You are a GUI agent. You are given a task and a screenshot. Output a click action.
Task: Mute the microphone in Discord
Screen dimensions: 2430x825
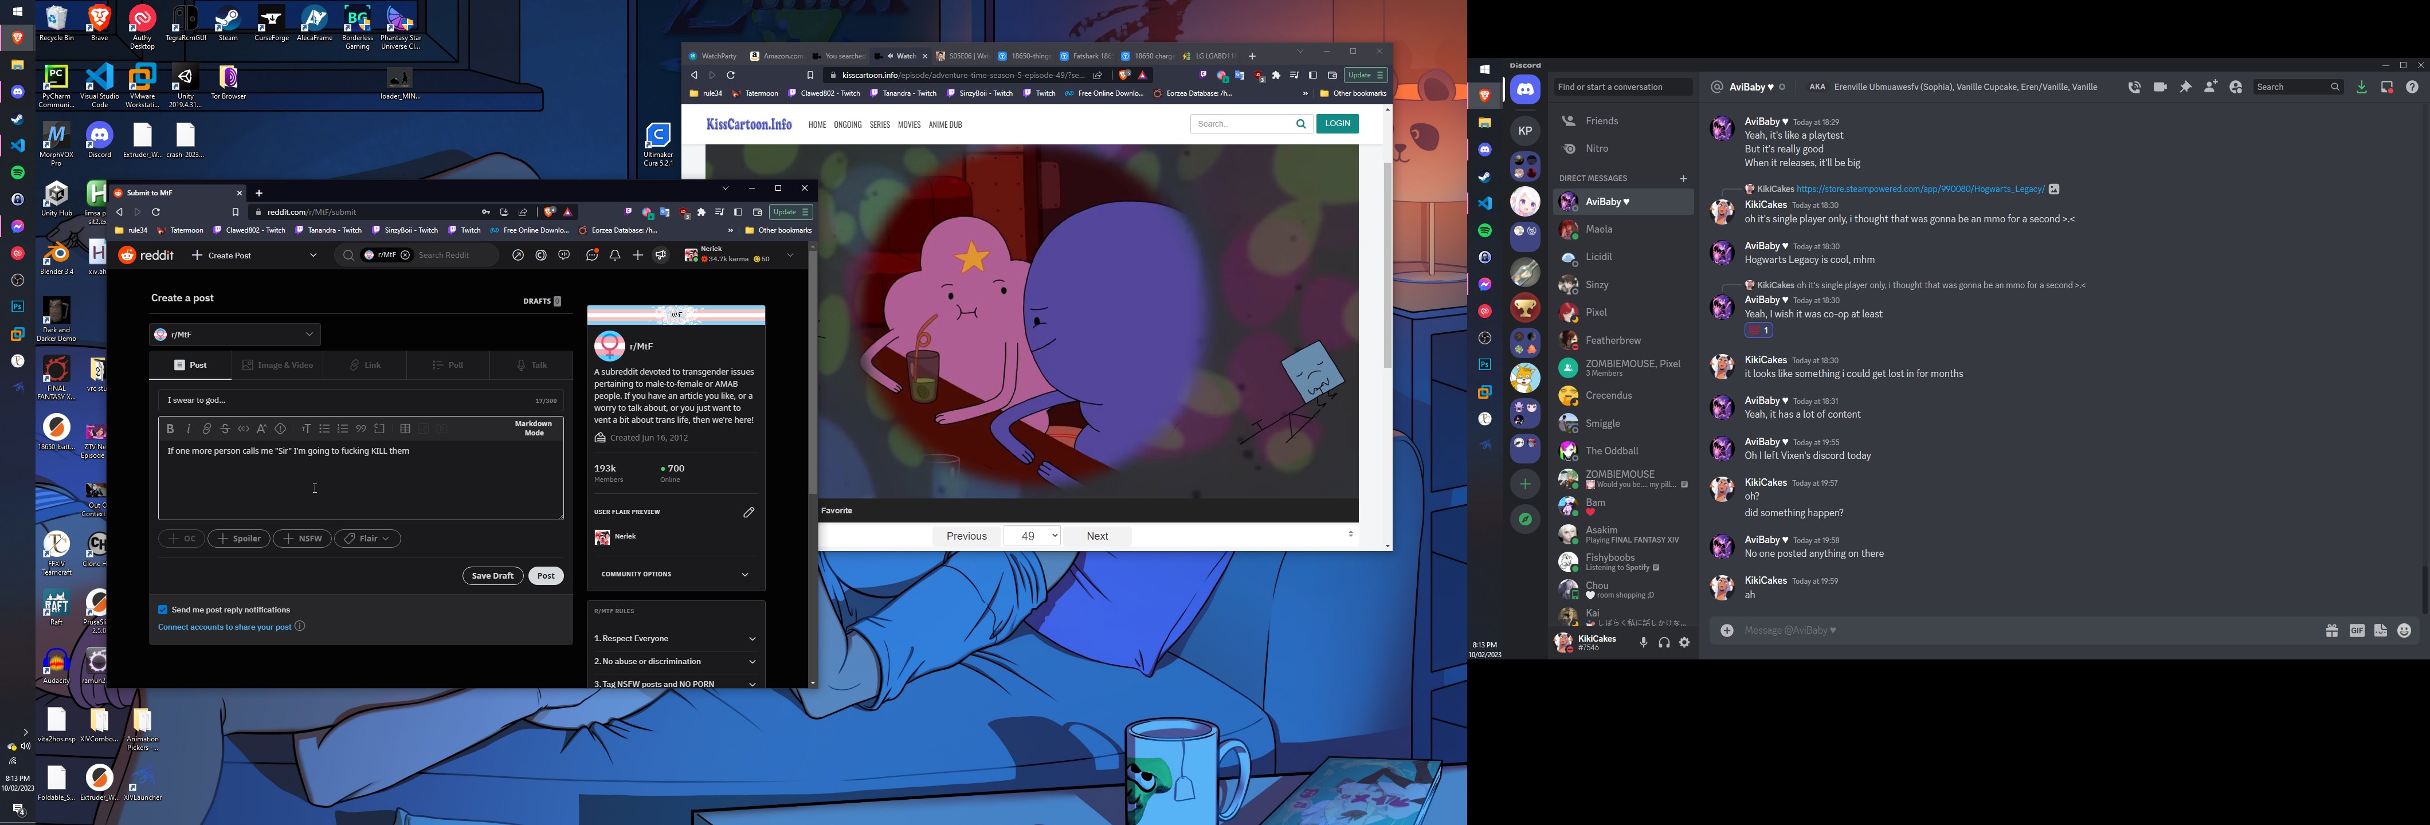coord(1643,643)
